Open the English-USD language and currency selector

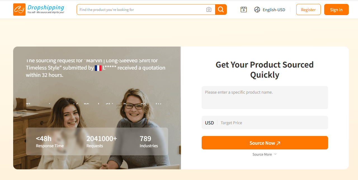[x=269, y=9]
